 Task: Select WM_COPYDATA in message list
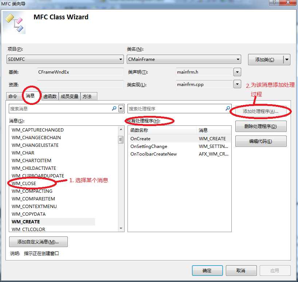[x=28, y=214]
